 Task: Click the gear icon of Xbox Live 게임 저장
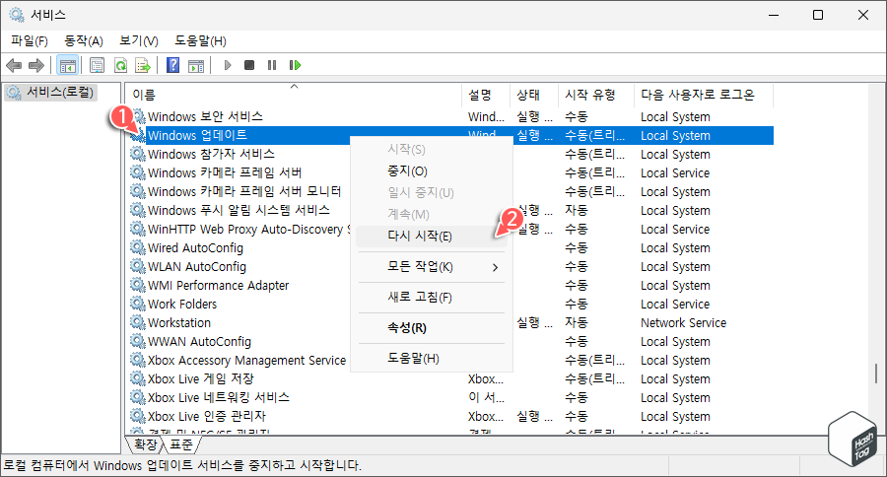click(138, 378)
